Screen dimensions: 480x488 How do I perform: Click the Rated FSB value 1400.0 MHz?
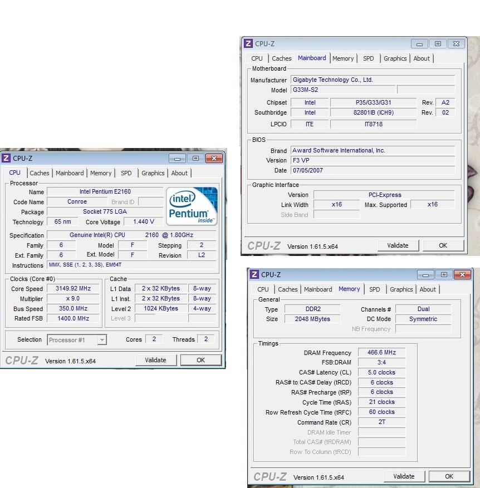73,318
